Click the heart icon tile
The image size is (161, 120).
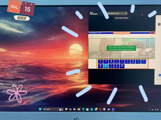point(143,61)
